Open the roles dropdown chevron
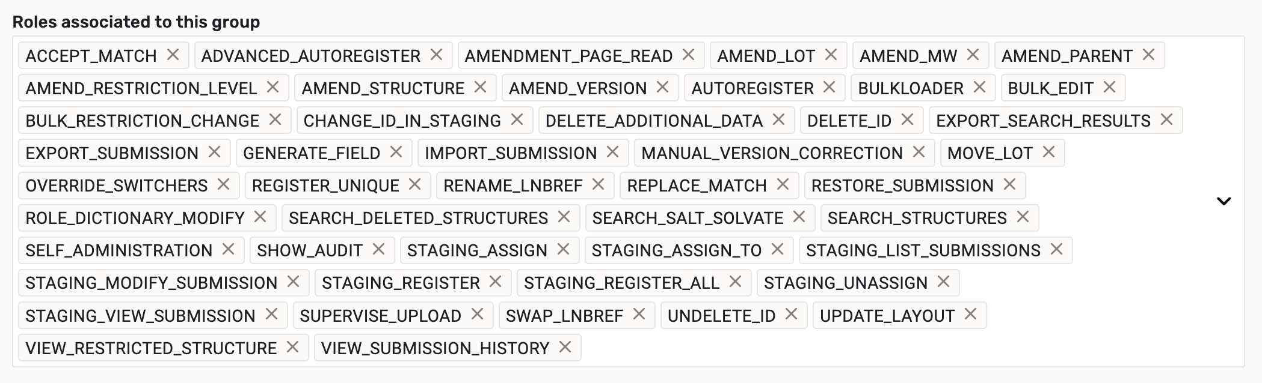The width and height of the screenshot is (1262, 383). coord(1224,201)
